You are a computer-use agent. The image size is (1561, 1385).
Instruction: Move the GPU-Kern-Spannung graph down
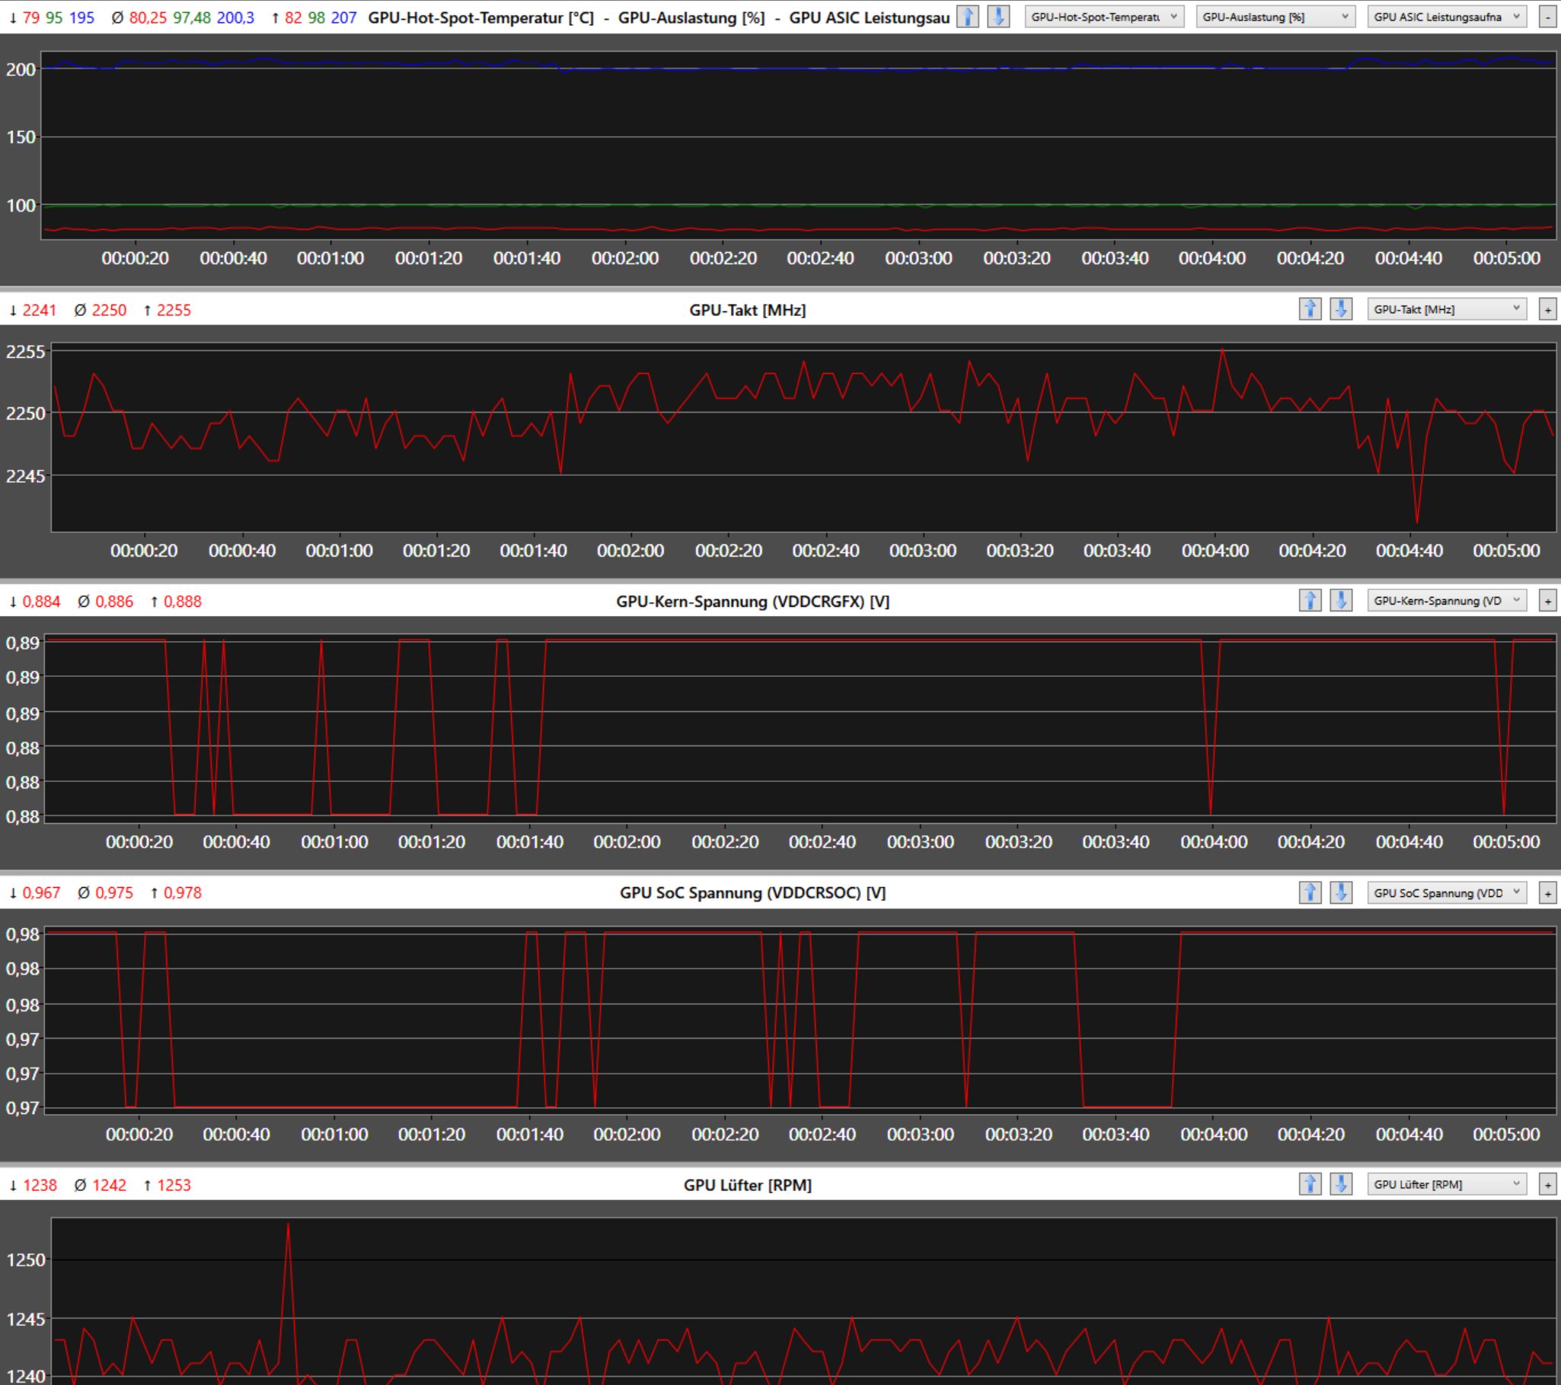click(1341, 601)
